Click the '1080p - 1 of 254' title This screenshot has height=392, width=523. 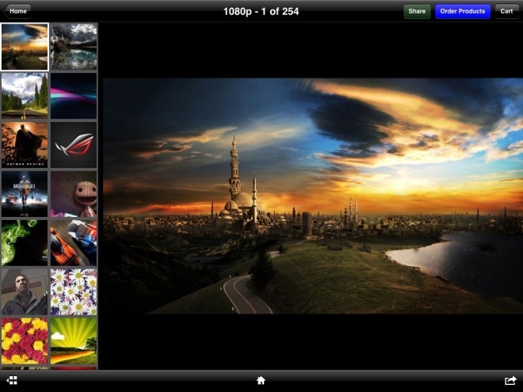[261, 11]
